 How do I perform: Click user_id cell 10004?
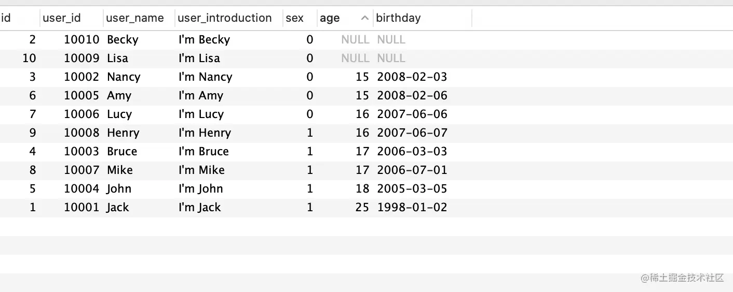coord(82,189)
